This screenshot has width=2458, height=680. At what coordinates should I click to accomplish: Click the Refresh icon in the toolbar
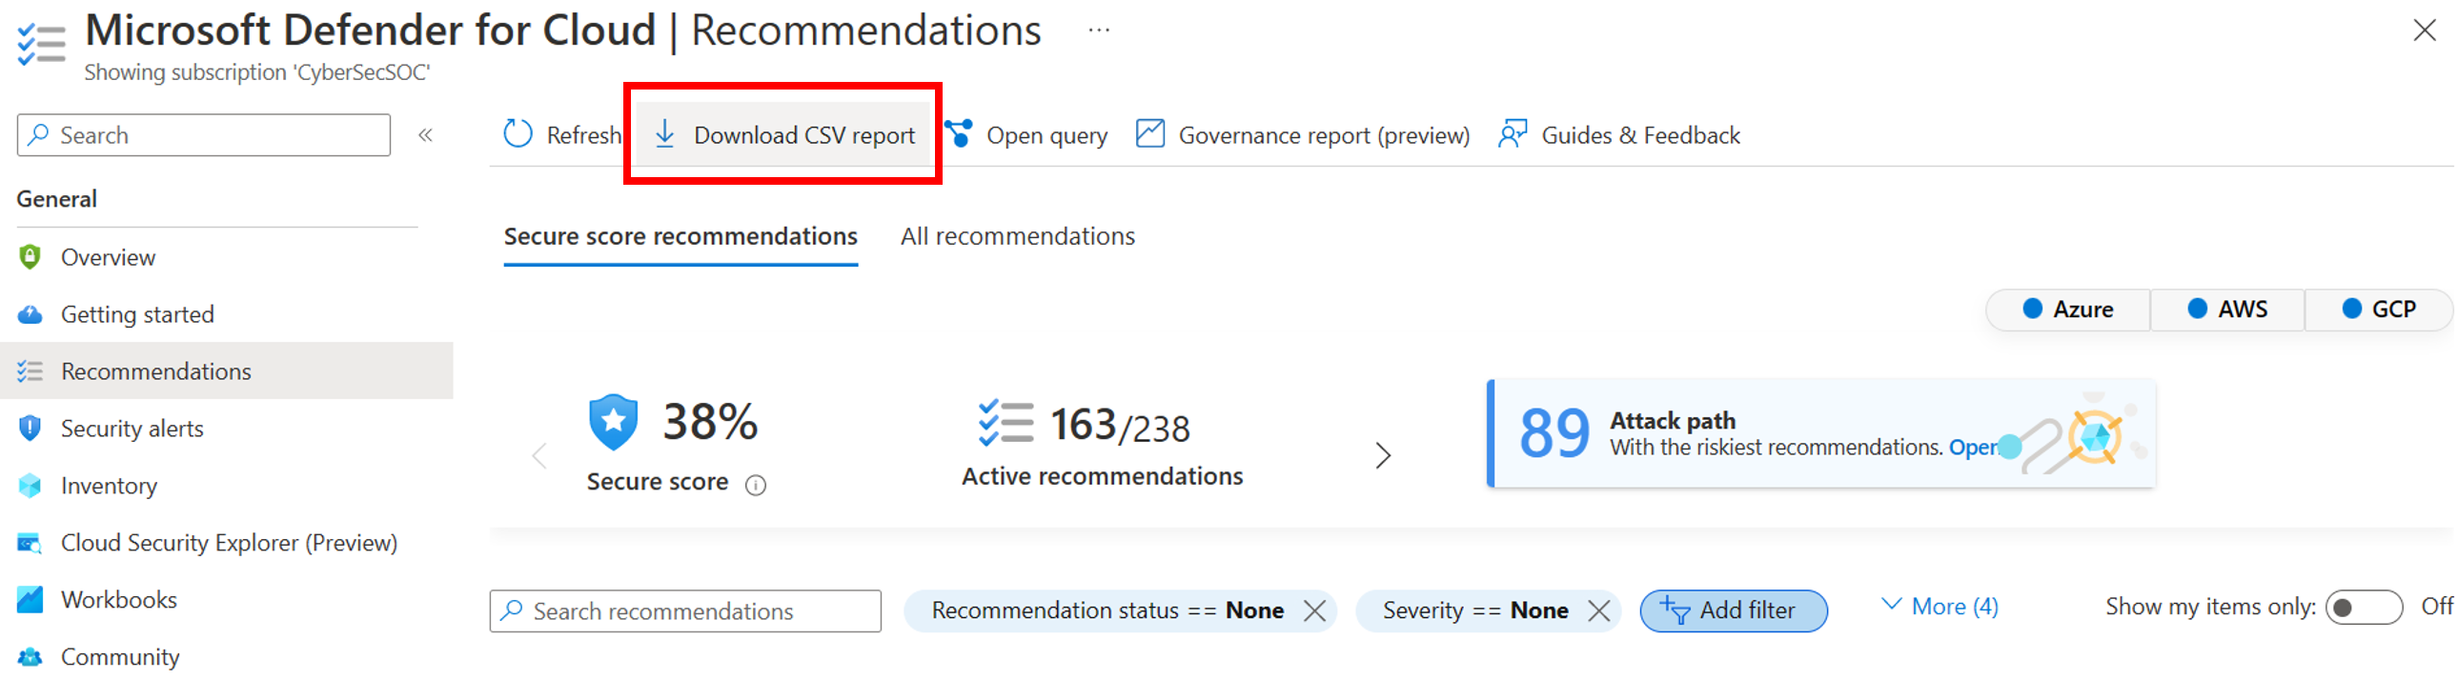point(518,134)
